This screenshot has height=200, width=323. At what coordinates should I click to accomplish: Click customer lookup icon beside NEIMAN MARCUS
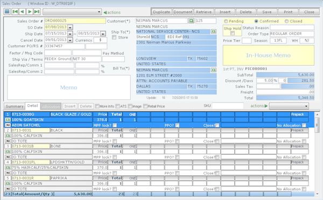tap(191, 21)
